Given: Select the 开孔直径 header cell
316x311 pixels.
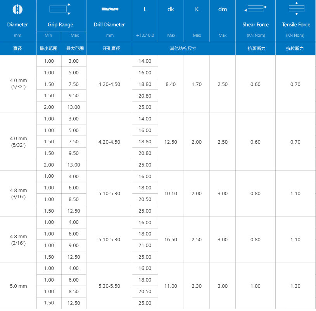Looking at the screenshot, I should [109, 49].
